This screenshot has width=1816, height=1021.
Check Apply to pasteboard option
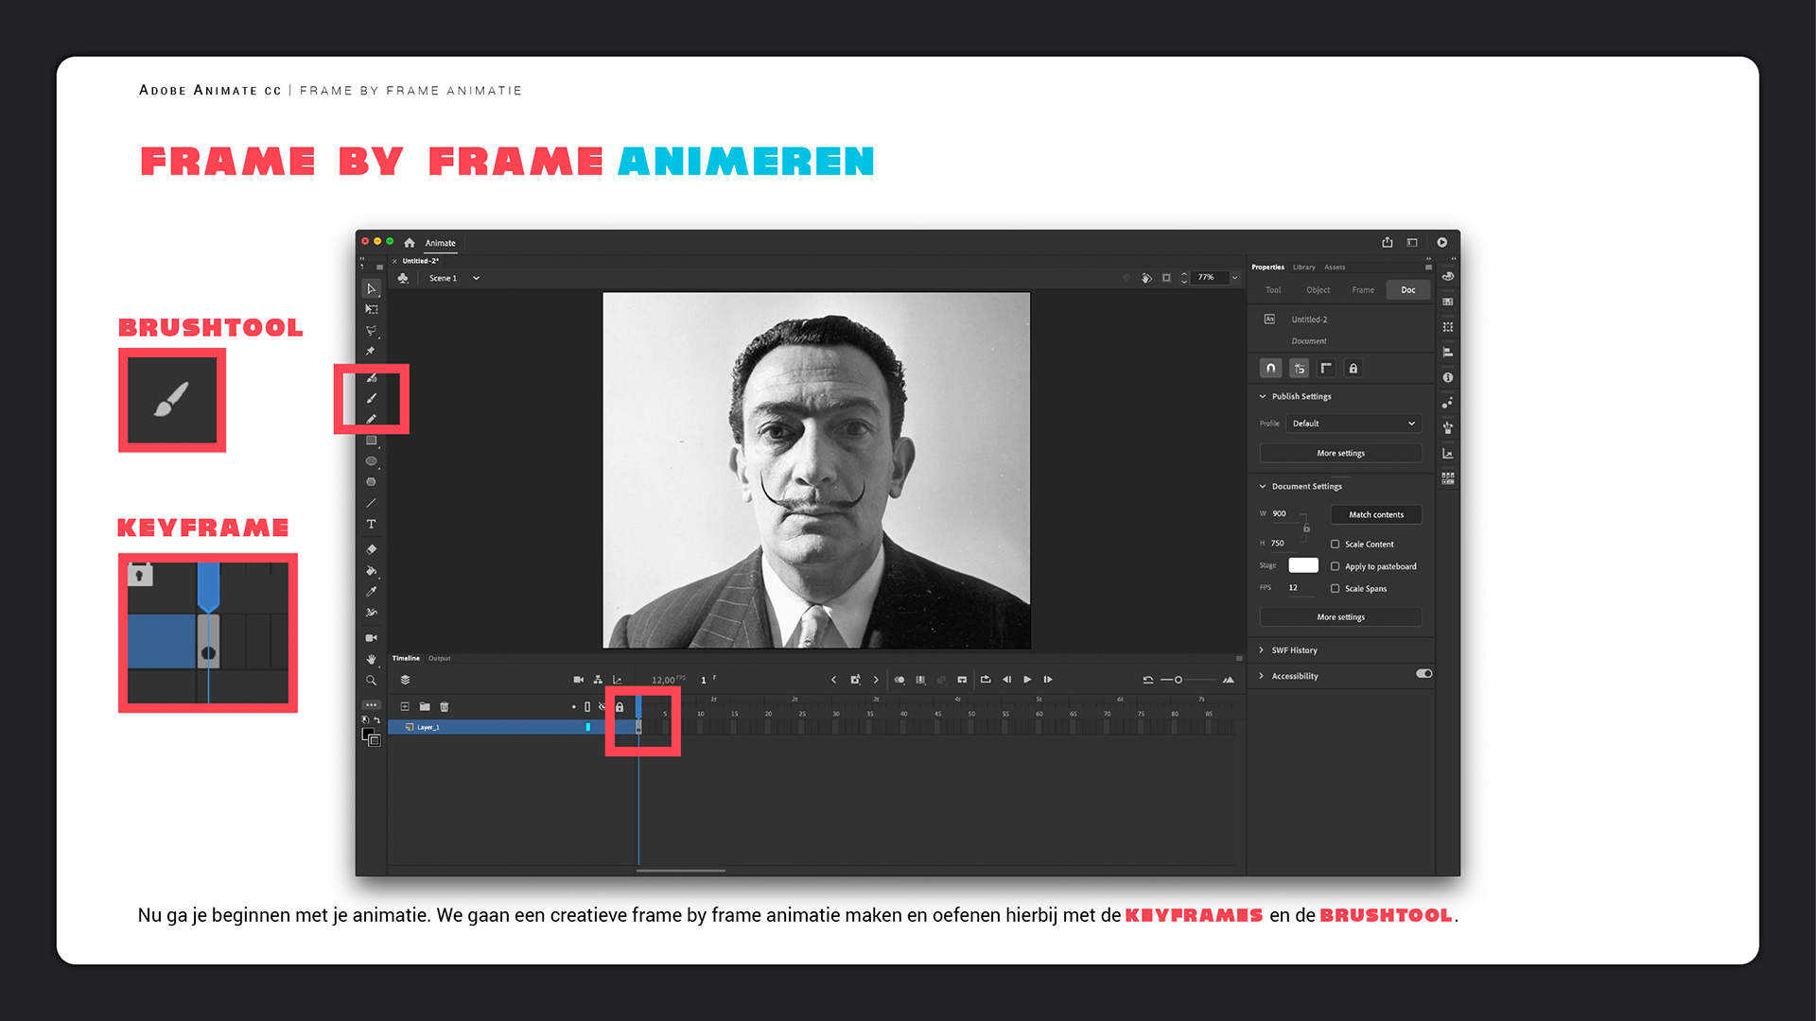[1335, 566]
